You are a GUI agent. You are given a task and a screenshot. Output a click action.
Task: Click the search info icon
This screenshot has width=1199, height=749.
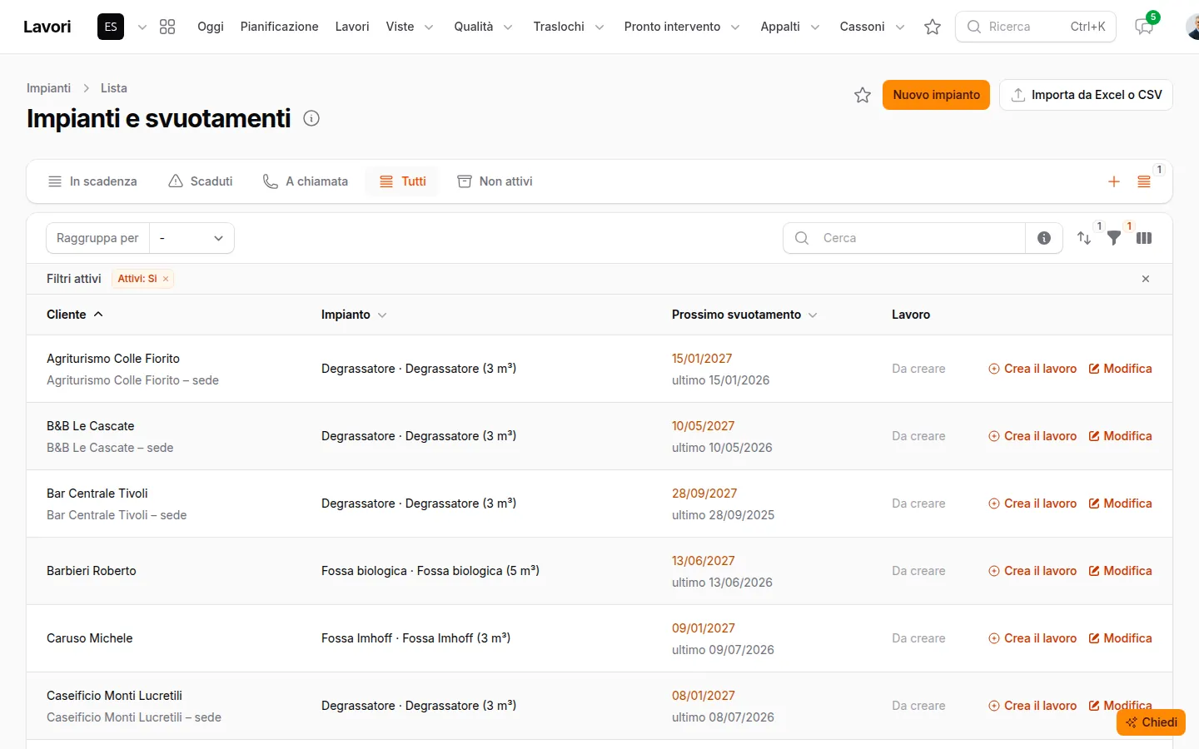pyautogui.click(x=1044, y=238)
